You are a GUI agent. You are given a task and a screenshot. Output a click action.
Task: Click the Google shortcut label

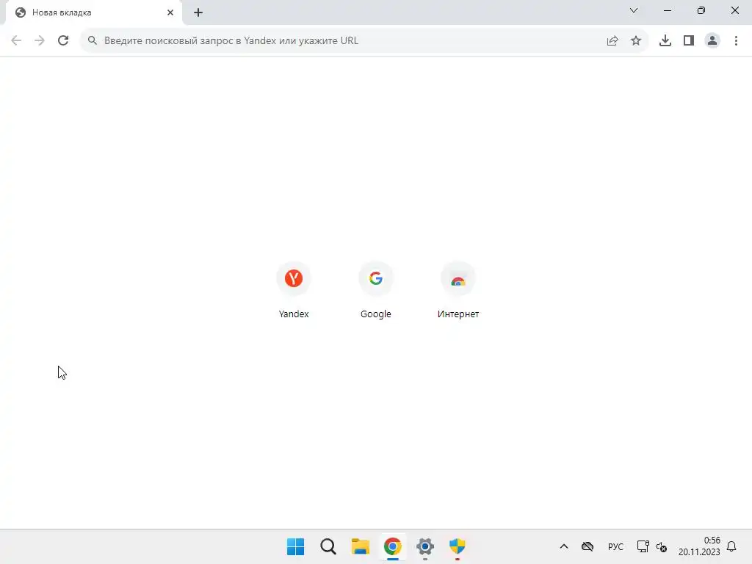[376, 314]
